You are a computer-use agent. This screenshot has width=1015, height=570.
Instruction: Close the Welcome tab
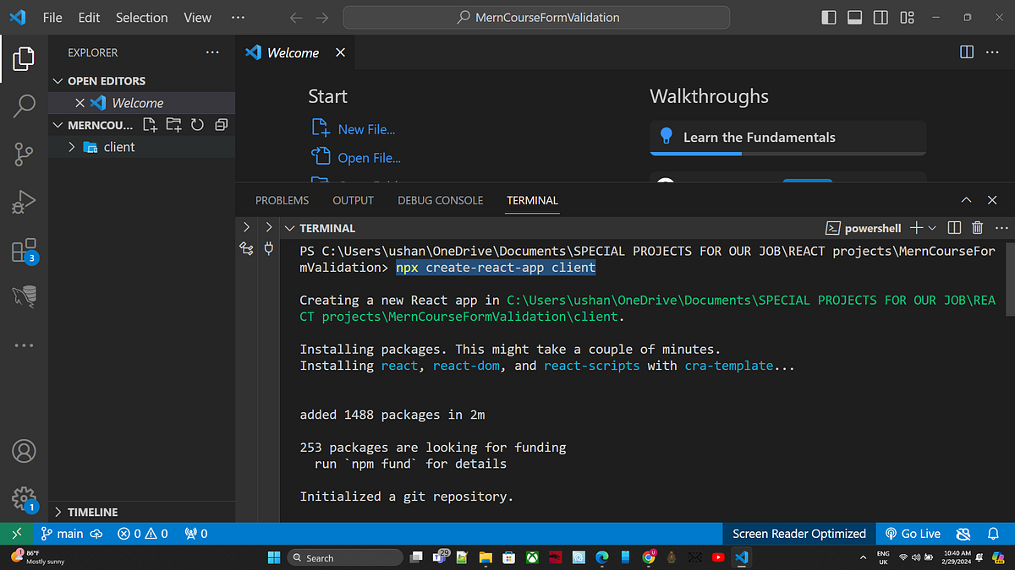click(340, 52)
